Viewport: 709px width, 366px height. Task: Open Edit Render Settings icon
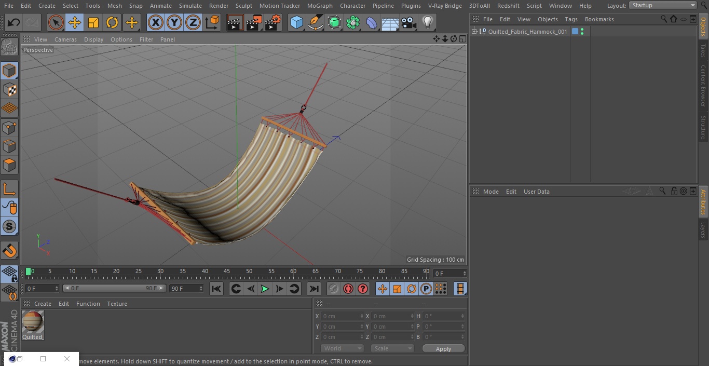(x=273, y=22)
